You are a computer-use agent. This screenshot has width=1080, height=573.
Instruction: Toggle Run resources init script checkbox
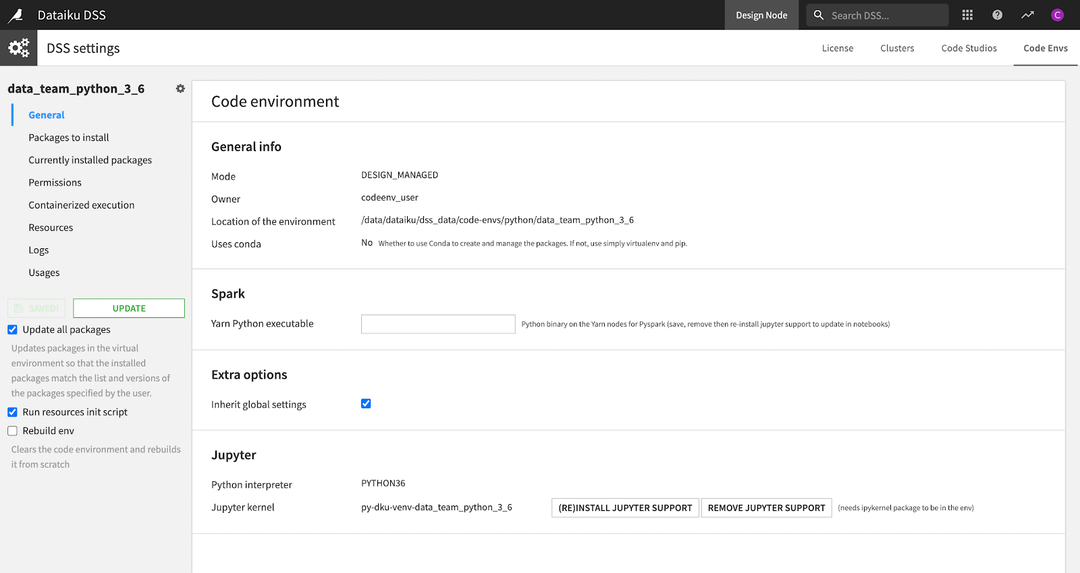(12, 412)
